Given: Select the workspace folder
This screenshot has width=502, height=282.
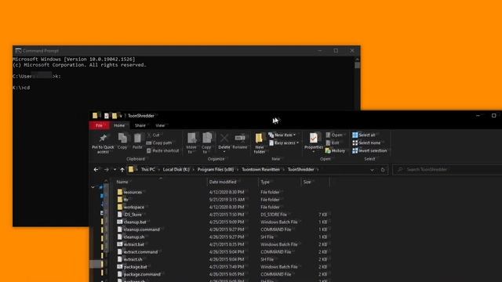Looking at the screenshot, I should (x=133, y=207).
